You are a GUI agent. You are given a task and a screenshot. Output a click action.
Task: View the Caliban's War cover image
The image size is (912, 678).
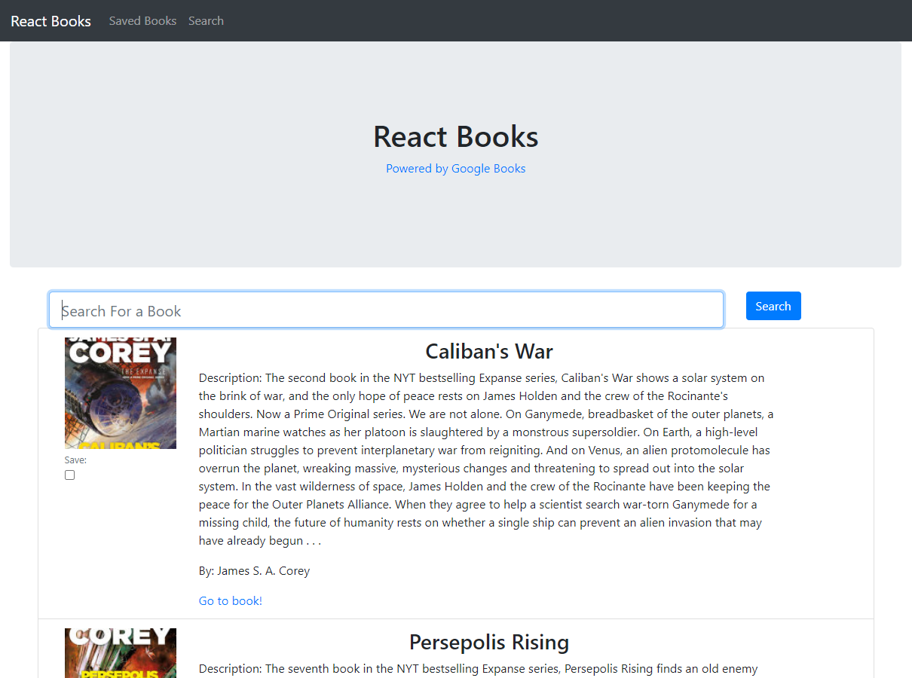click(121, 393)
